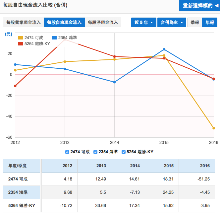Image resolution: width=220 pixels, height=216 pixels.
Task: Toggle the 2354 鴻準 checkbox
Action: coord(96,152)
